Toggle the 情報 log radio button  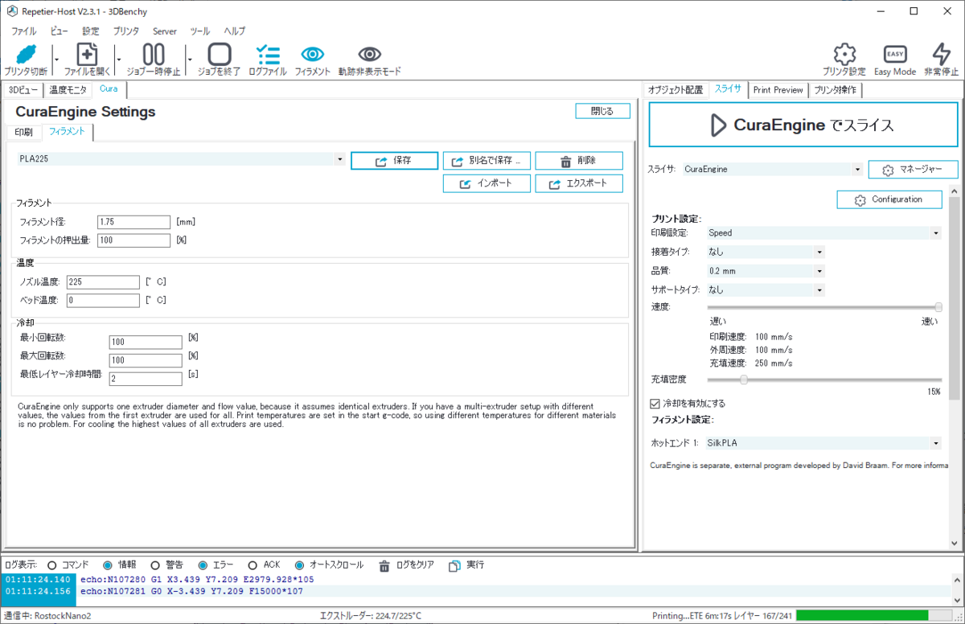pyautogui.click(x=108, y=565)
